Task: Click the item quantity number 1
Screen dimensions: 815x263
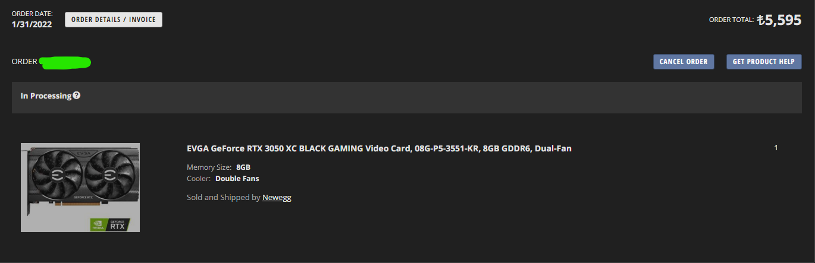Action: click(x=776, y=148)
